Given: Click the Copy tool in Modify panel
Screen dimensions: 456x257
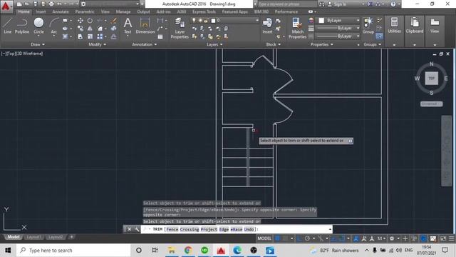Looking at the screenshot, I should (x=81, y=29).
